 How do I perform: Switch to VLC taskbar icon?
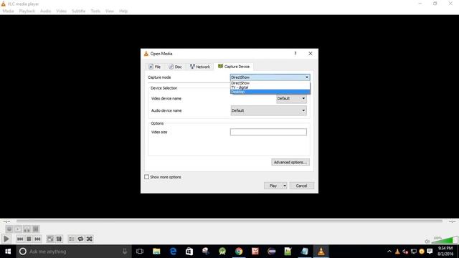pos(321,252)
